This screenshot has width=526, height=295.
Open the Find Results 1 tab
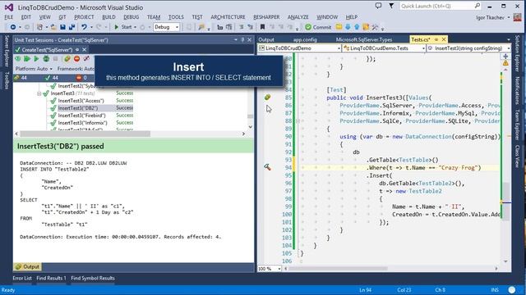click(51, 279)
